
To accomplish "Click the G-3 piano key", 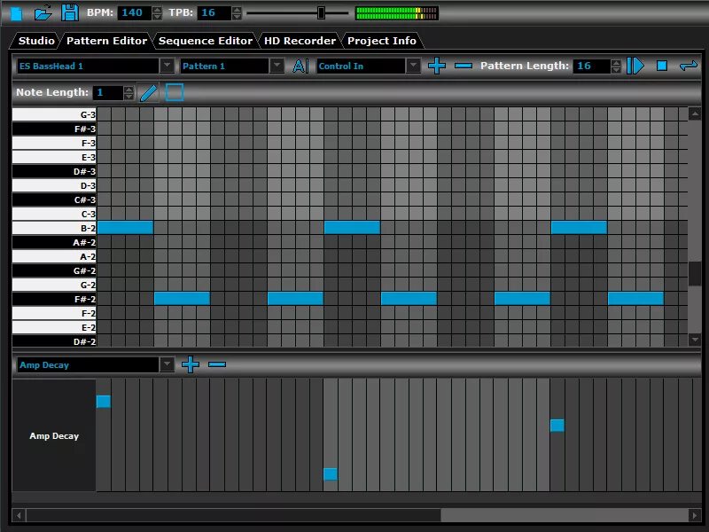I will pos(54,114).
